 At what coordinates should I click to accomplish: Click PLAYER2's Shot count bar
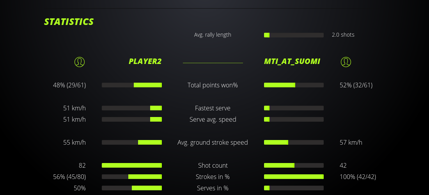pyautogui.click(x=132, y=165)
